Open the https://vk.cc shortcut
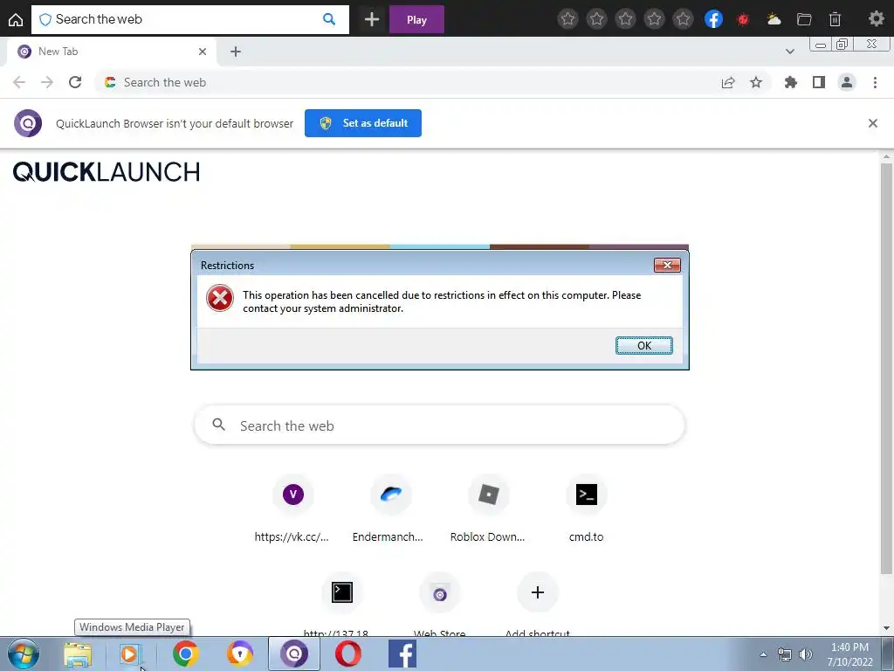 292,509
